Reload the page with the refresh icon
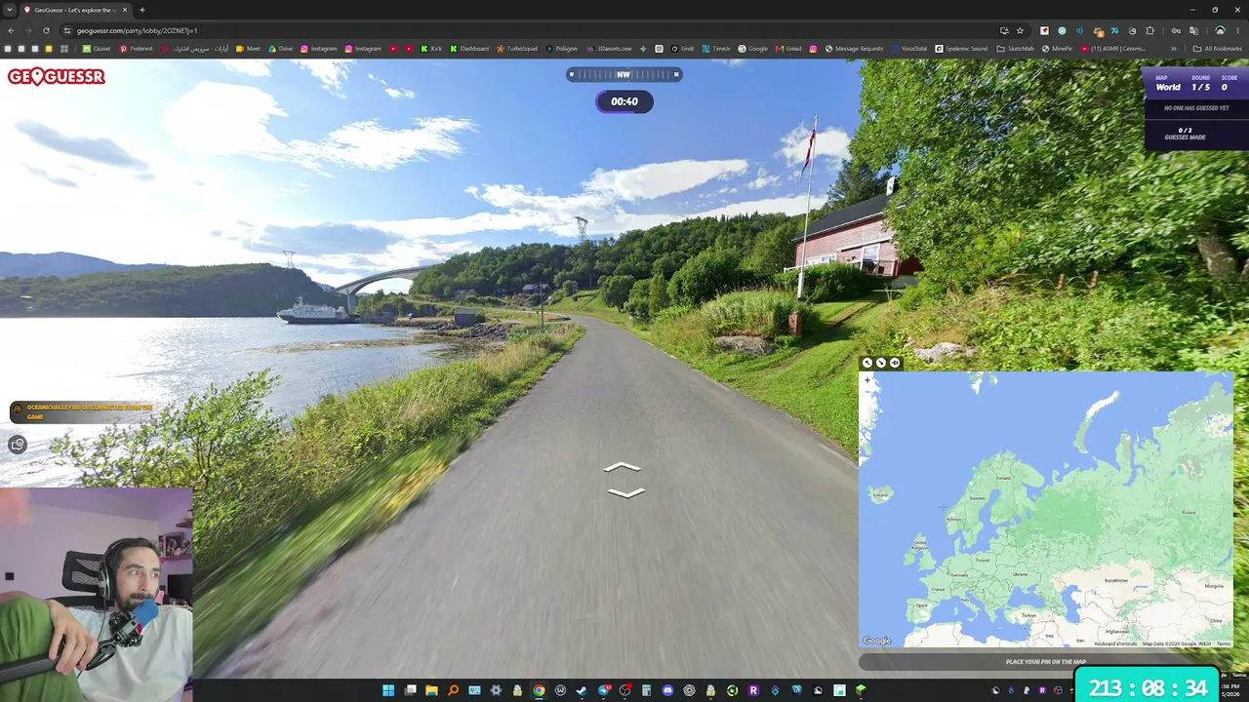Viewport: 1249px width, 702px height. tap(46, 30)
